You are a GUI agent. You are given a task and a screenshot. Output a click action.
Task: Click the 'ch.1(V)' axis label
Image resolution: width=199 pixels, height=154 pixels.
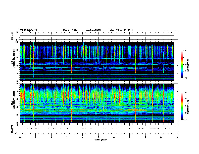[x=12, y=36]
